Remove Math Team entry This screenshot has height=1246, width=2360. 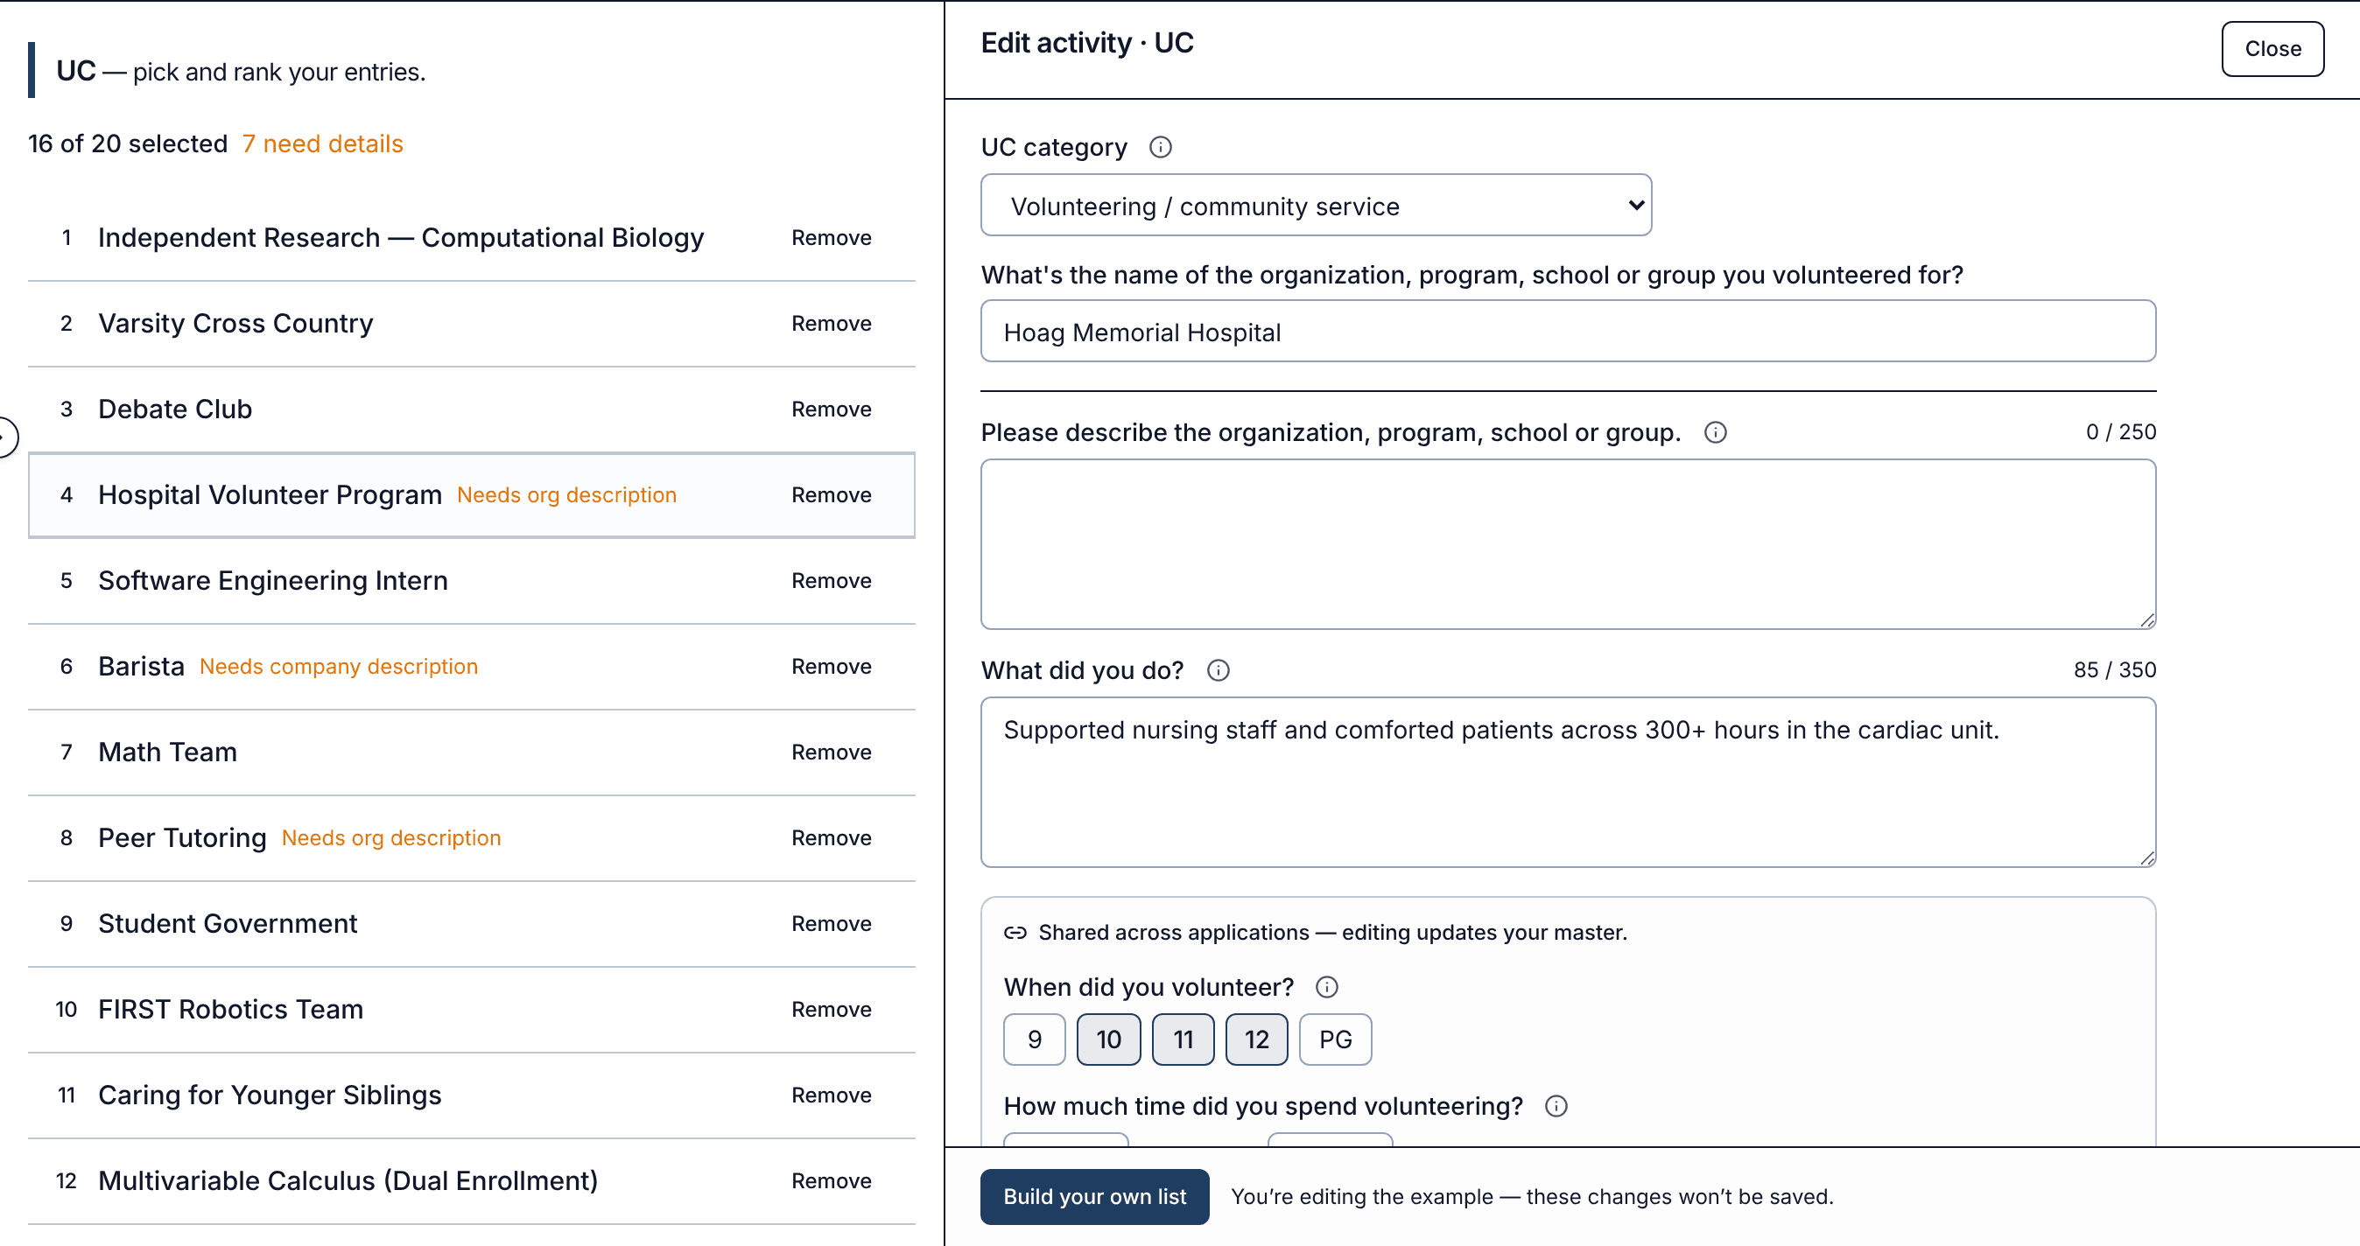[831, 752]
